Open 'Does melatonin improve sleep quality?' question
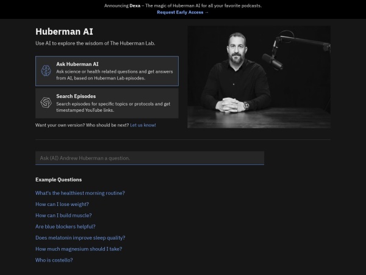 [x=81, y=238]
